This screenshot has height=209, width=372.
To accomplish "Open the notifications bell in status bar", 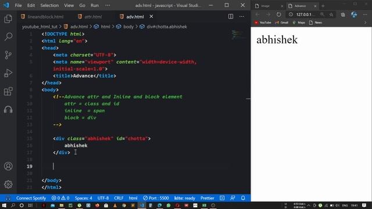I will (x=243, y=198).
